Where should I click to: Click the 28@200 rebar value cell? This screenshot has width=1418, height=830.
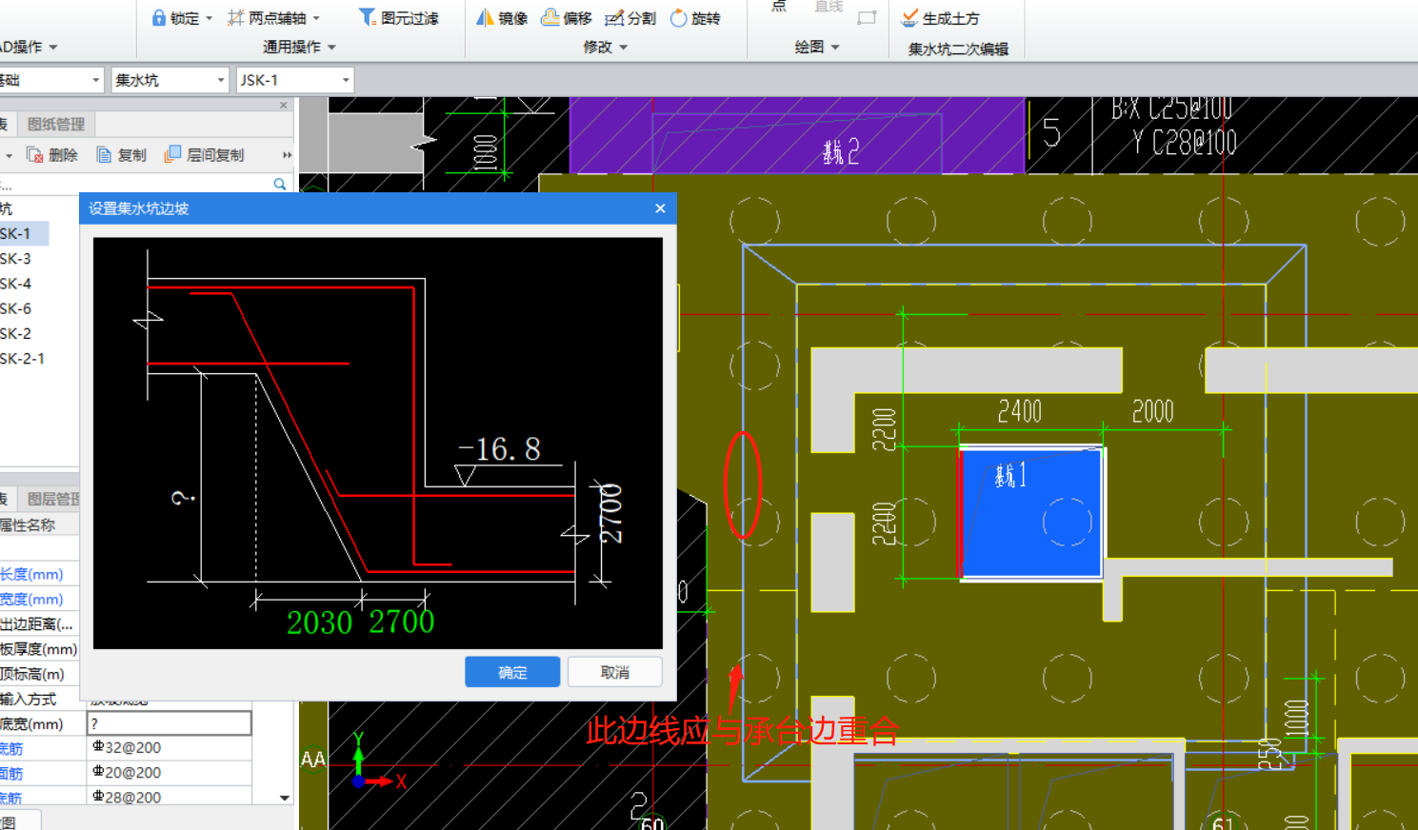point(170,797)
